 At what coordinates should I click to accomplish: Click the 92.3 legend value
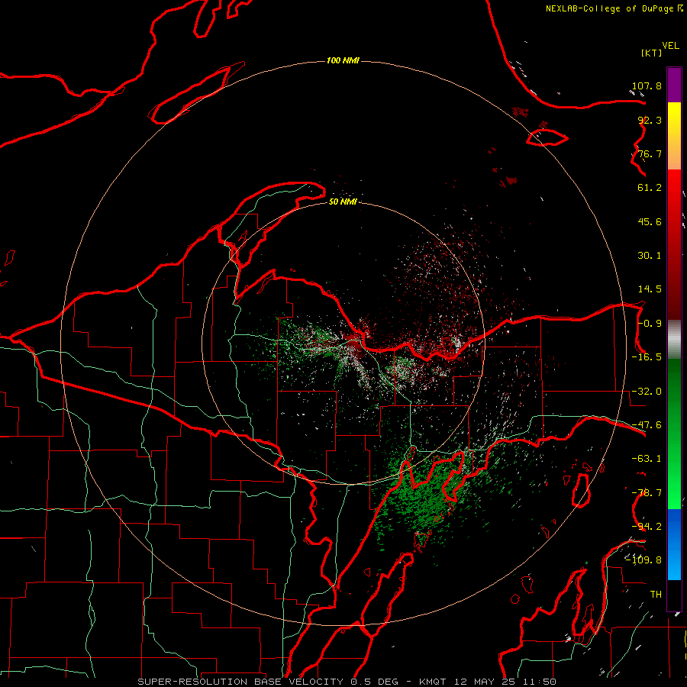click(650, 120)
